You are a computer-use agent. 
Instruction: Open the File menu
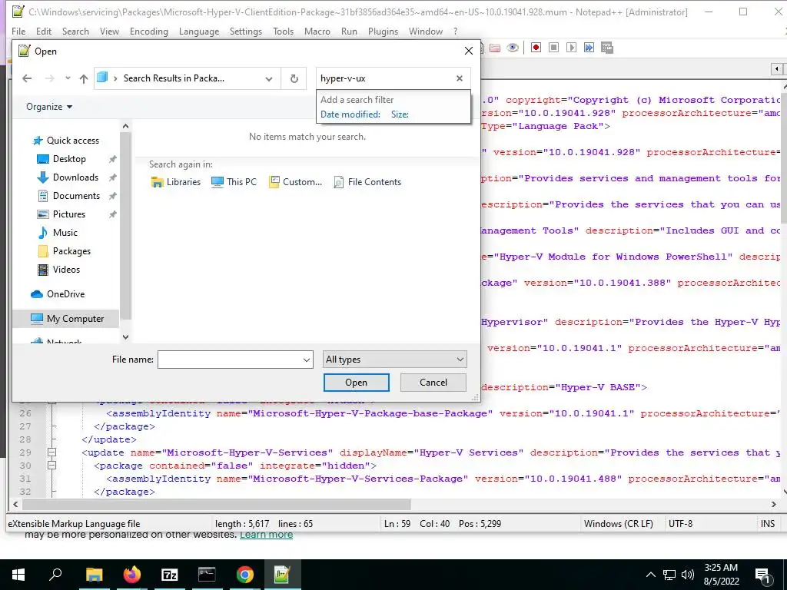18,31
